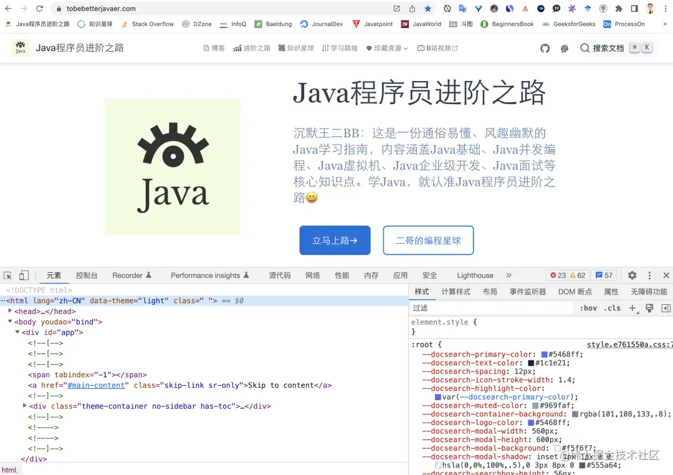Click the browser forward arrow

[x=24, y=9]
